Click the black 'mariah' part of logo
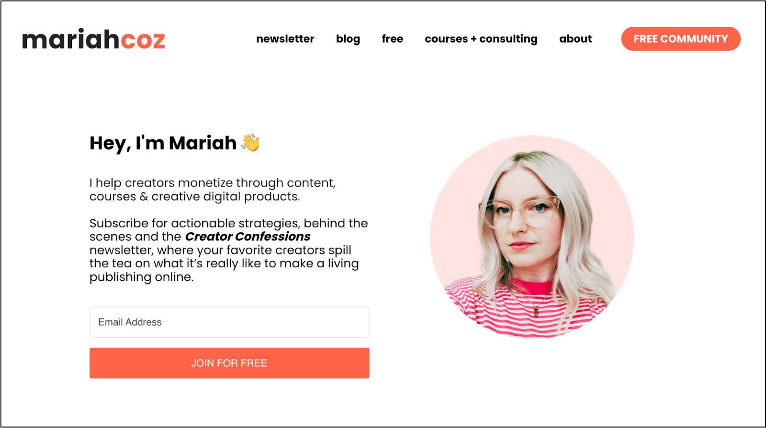Image resolution: width=766 pixels, height=428 pixels. click(71, 39)
